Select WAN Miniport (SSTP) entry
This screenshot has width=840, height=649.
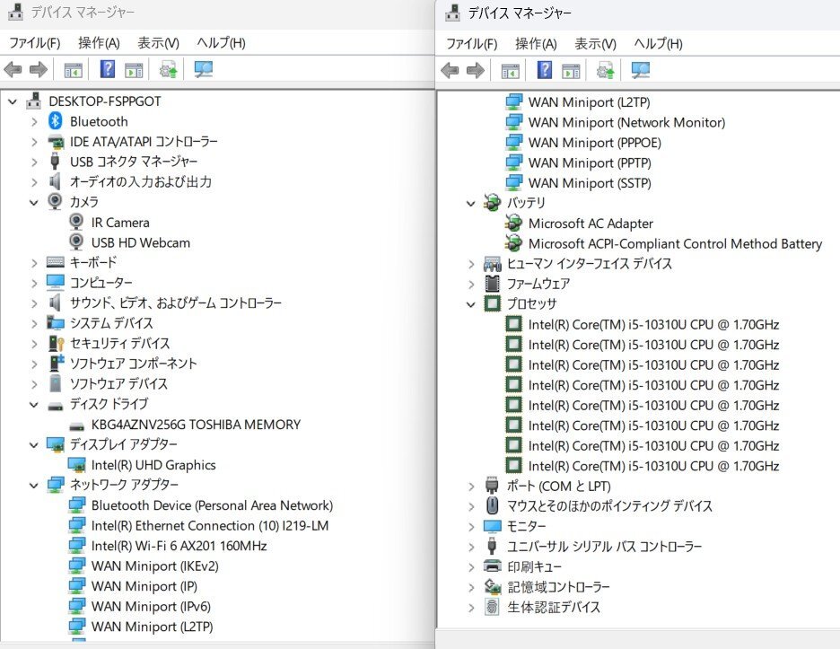[x=590, y=183]
